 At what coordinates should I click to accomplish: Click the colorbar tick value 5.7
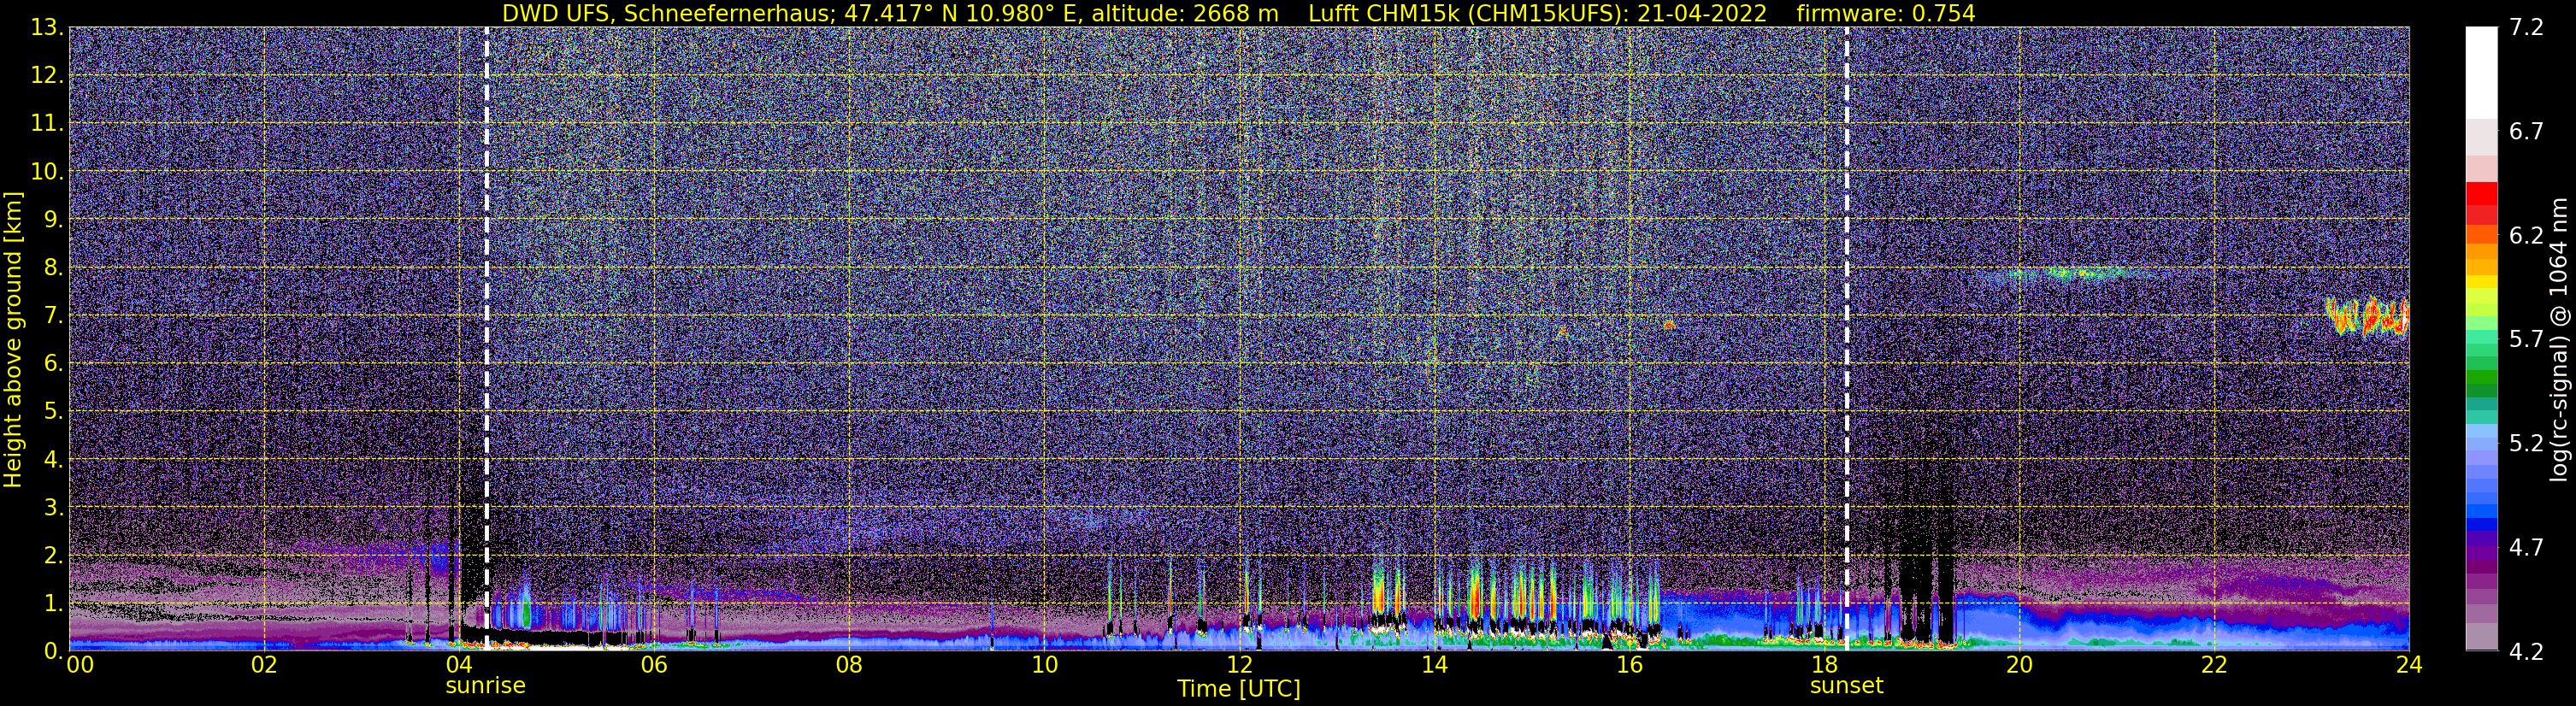tap(2526, 340)
